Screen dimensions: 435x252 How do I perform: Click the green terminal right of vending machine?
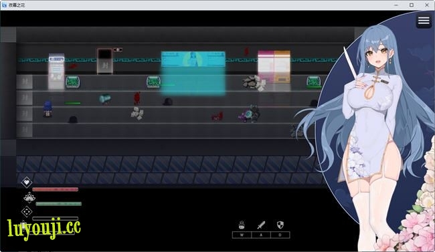[x=314, y=82]
